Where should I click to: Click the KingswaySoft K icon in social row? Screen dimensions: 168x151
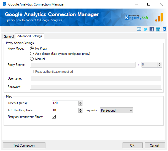(x=164, y=29)
